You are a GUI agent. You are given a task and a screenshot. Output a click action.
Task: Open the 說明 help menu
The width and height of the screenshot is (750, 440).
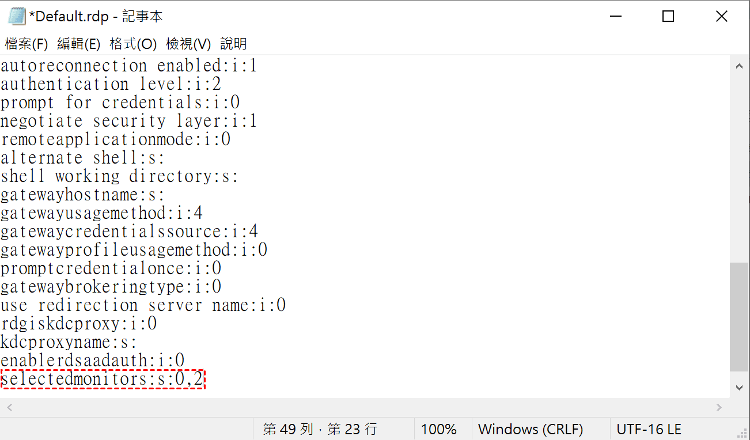pos(233,44)
